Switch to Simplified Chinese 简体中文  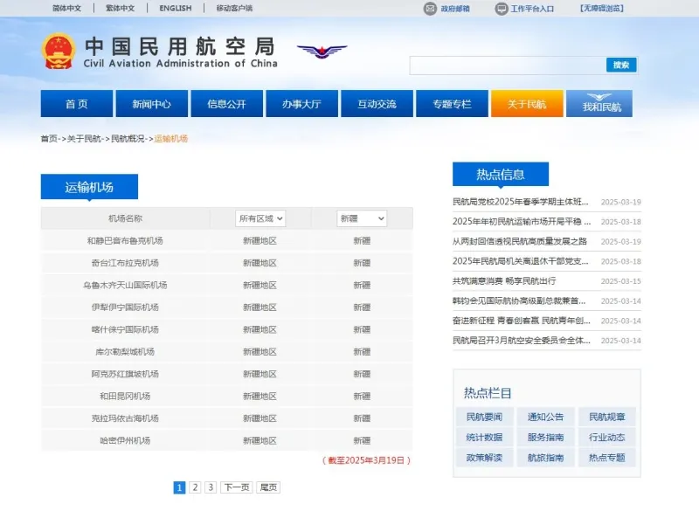pyautogui.click(x=67, y=8)
